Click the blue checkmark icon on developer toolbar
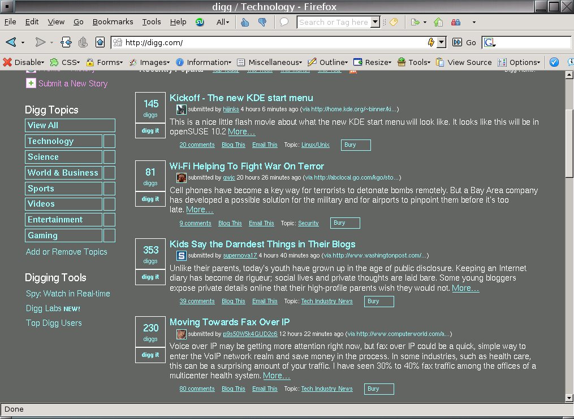The image size is (574, 419). (554, 63)
